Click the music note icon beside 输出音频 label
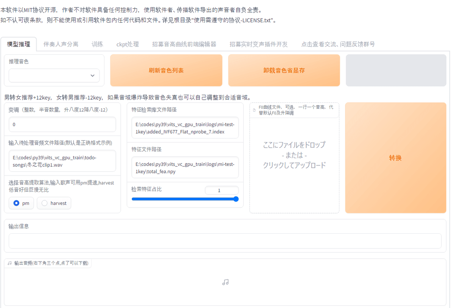The width and height of the screenshot is (454, 308). click(x=10, y=263)
